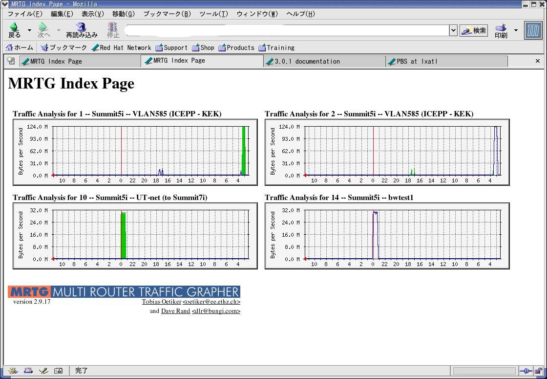The height and width of the screenshot is (379, 547).
Task: Go back with the 戻る button
Action: [x=15, y=30]
